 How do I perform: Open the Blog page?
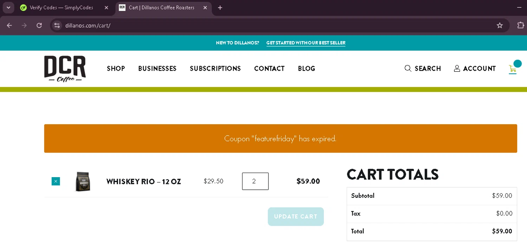(306, 69)
